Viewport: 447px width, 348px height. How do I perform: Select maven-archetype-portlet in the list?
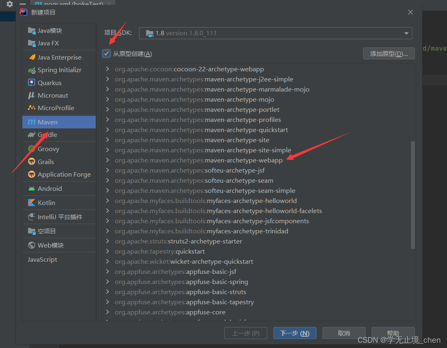coord(197,110)
